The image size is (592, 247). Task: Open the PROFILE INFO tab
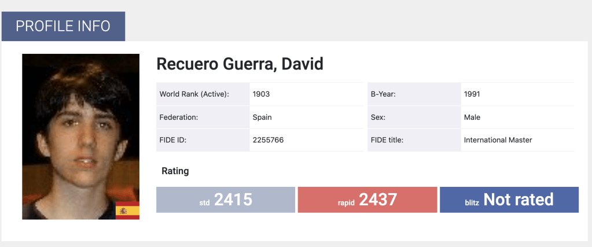[63, 26]
